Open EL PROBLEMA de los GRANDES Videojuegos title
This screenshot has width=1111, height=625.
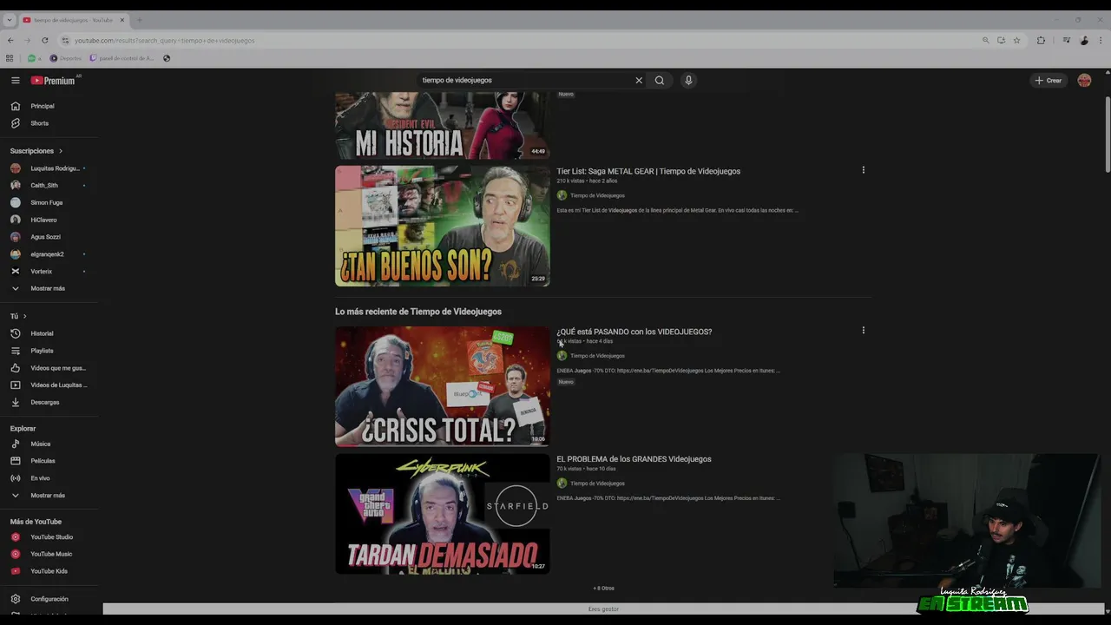click(634, 459)
